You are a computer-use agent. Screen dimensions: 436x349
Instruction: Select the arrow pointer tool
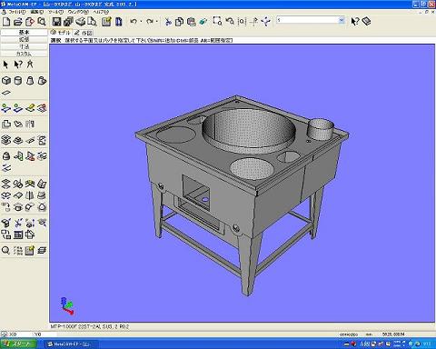point(5,65)
